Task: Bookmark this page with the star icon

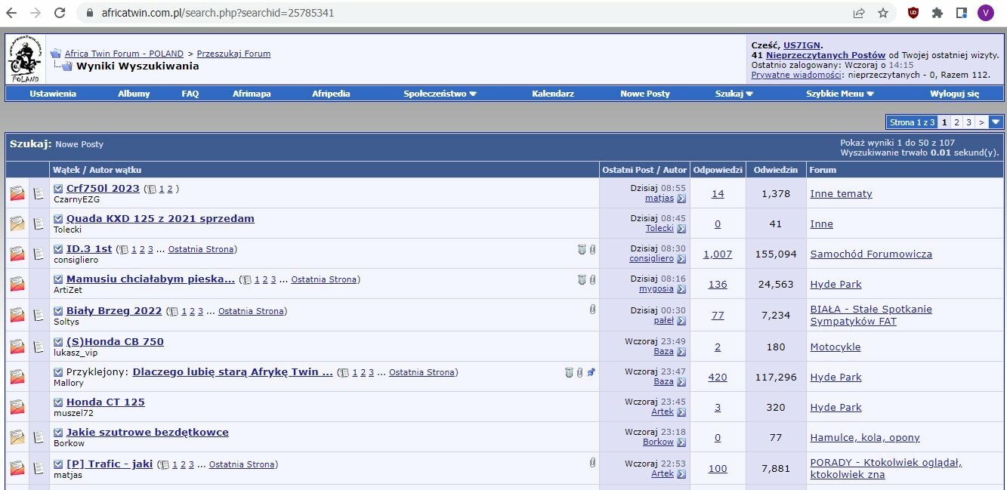Action: point(883,13)
